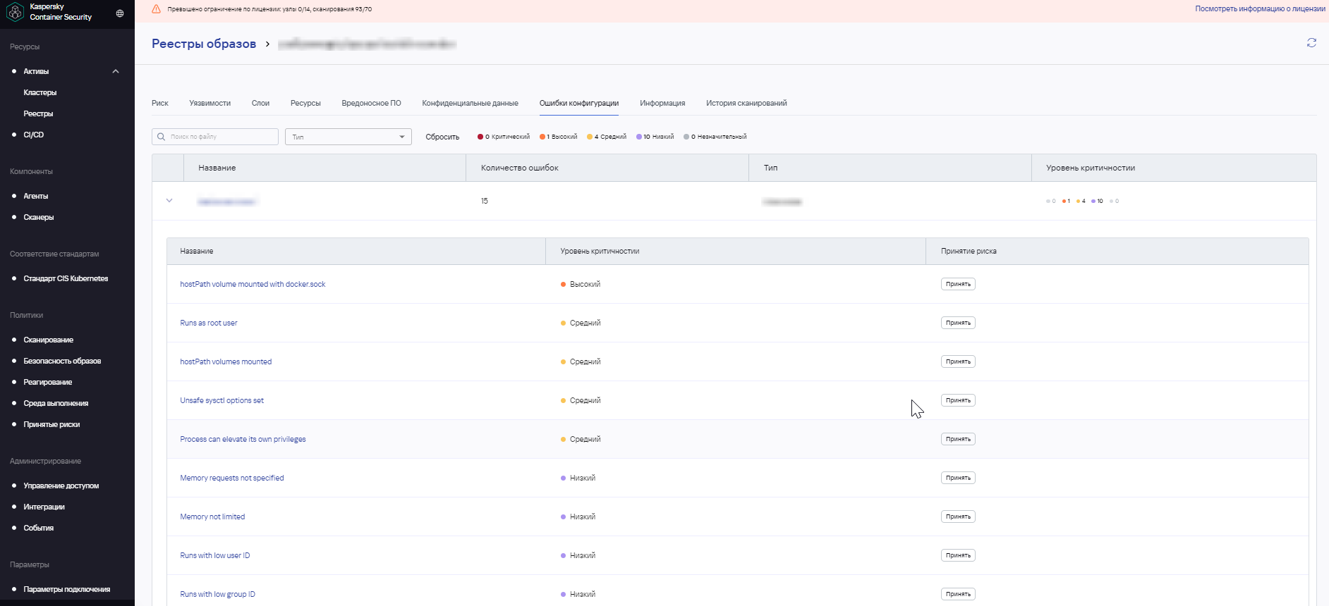Open Memory requests not specified link
Viewport: 1329px width, 606px height.
(x=232, y=478)
